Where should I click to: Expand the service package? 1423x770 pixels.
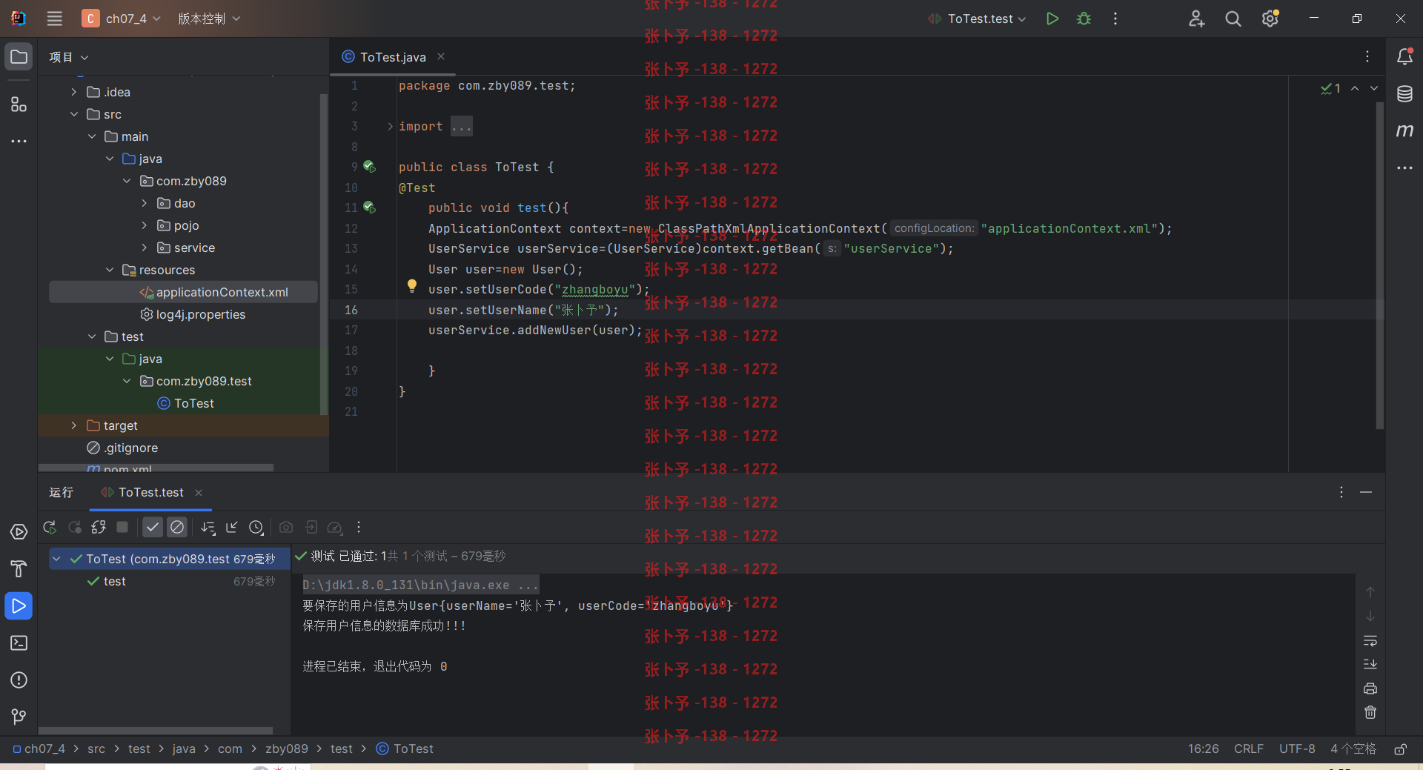(x=145, y=248)
